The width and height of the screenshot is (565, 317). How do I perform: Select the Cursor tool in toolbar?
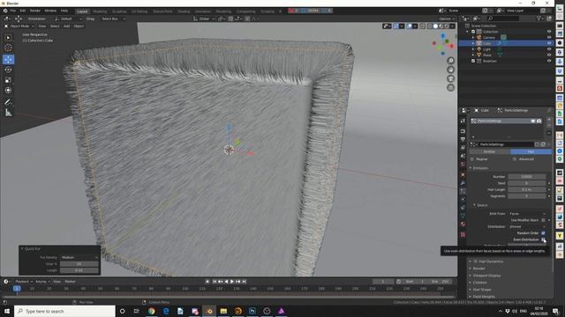click(x=8, y=48)
